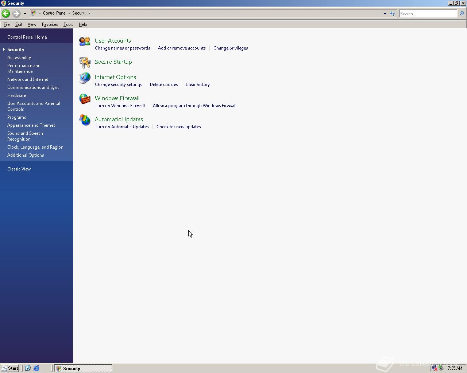467x373 pixels.
Task: Open the Automatic Updates heading
Action: click(x=119, y=119)
